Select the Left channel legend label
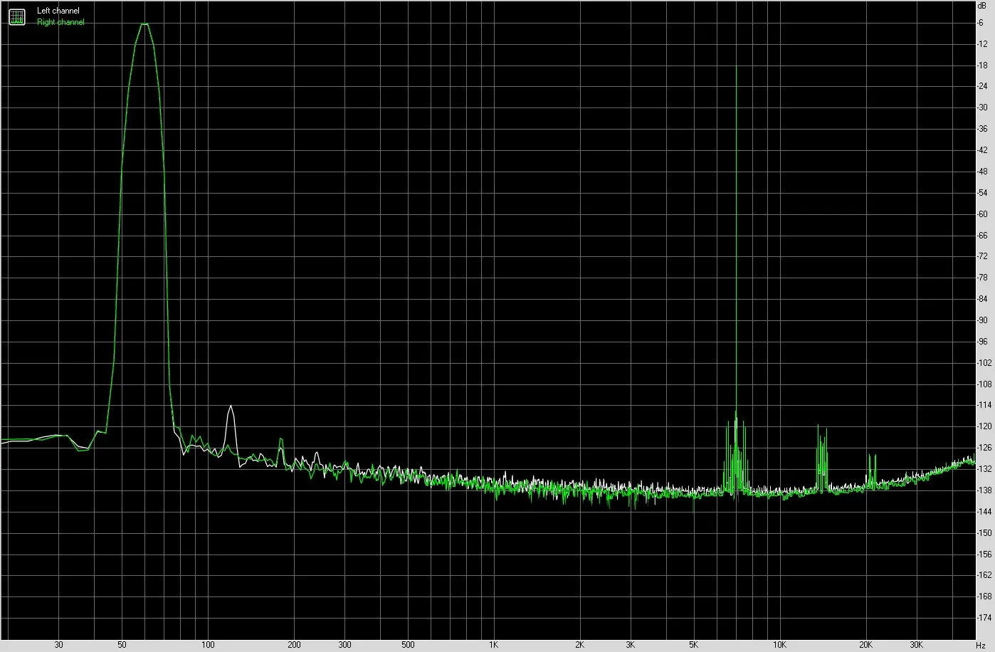This screenshot has width=995, height=652. [58, 11]
